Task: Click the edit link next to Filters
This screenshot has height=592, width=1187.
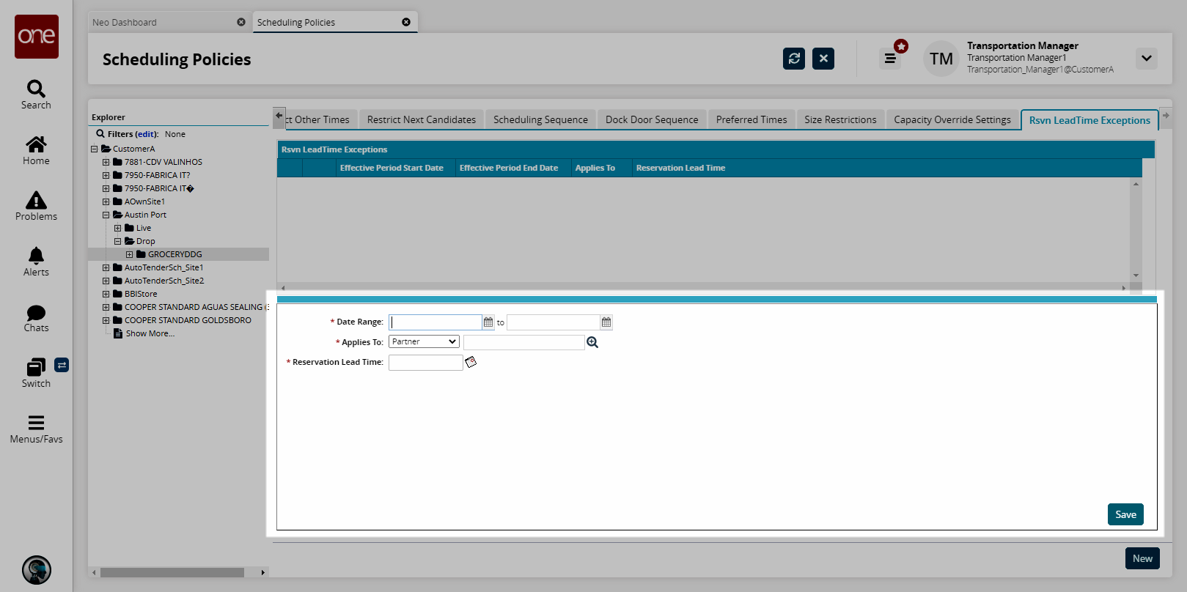Action: click(x=146, y=134)
